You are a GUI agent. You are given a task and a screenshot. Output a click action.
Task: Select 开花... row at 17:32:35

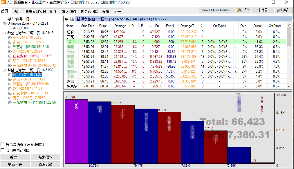[x=175, y=37]
